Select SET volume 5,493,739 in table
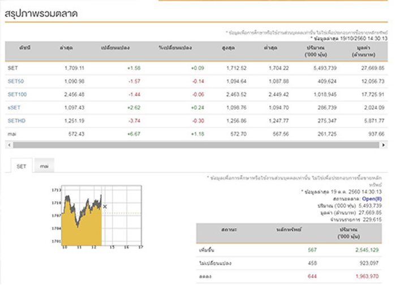 (325, 68)
